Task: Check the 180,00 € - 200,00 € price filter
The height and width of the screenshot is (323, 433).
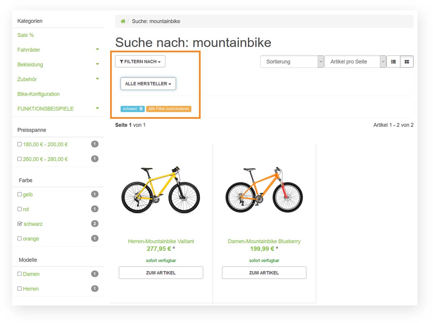Action: 20,144
